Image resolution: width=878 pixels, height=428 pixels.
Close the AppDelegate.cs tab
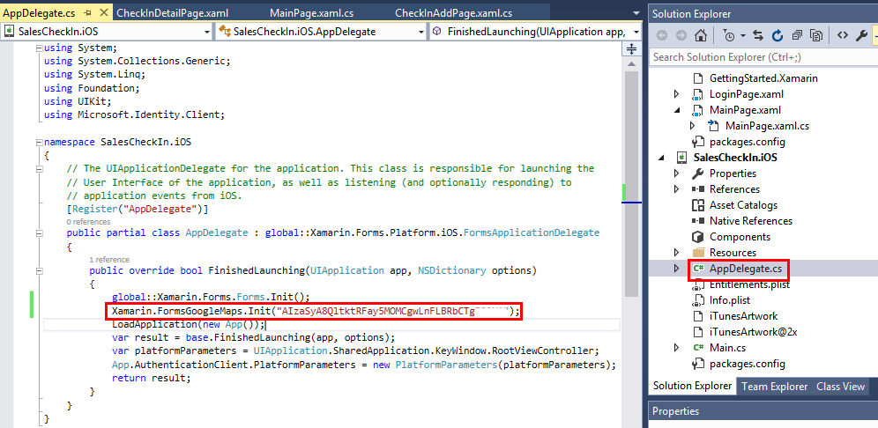coord(103,12)
